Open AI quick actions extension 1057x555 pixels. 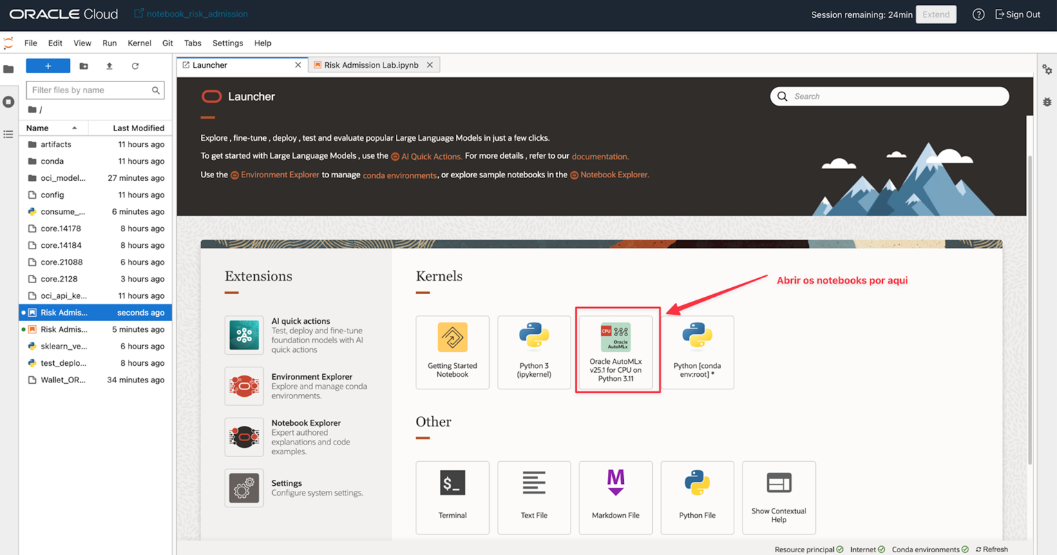245,335
